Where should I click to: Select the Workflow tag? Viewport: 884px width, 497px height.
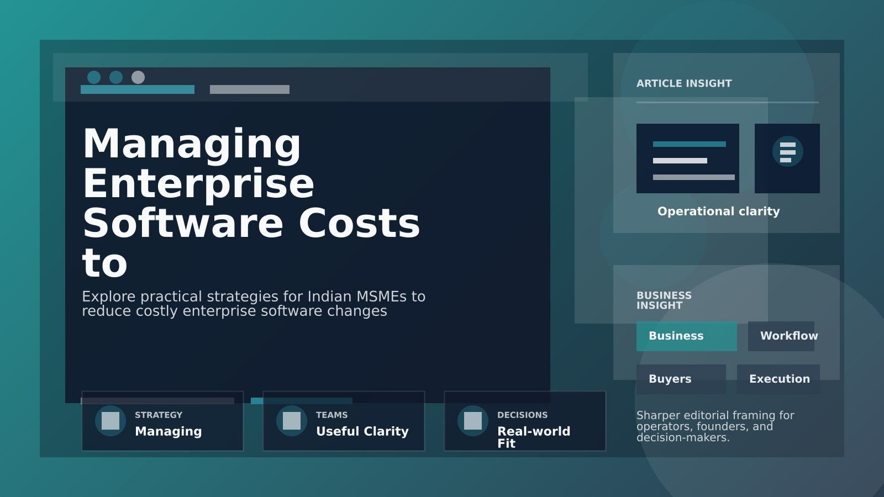[781, 336]
